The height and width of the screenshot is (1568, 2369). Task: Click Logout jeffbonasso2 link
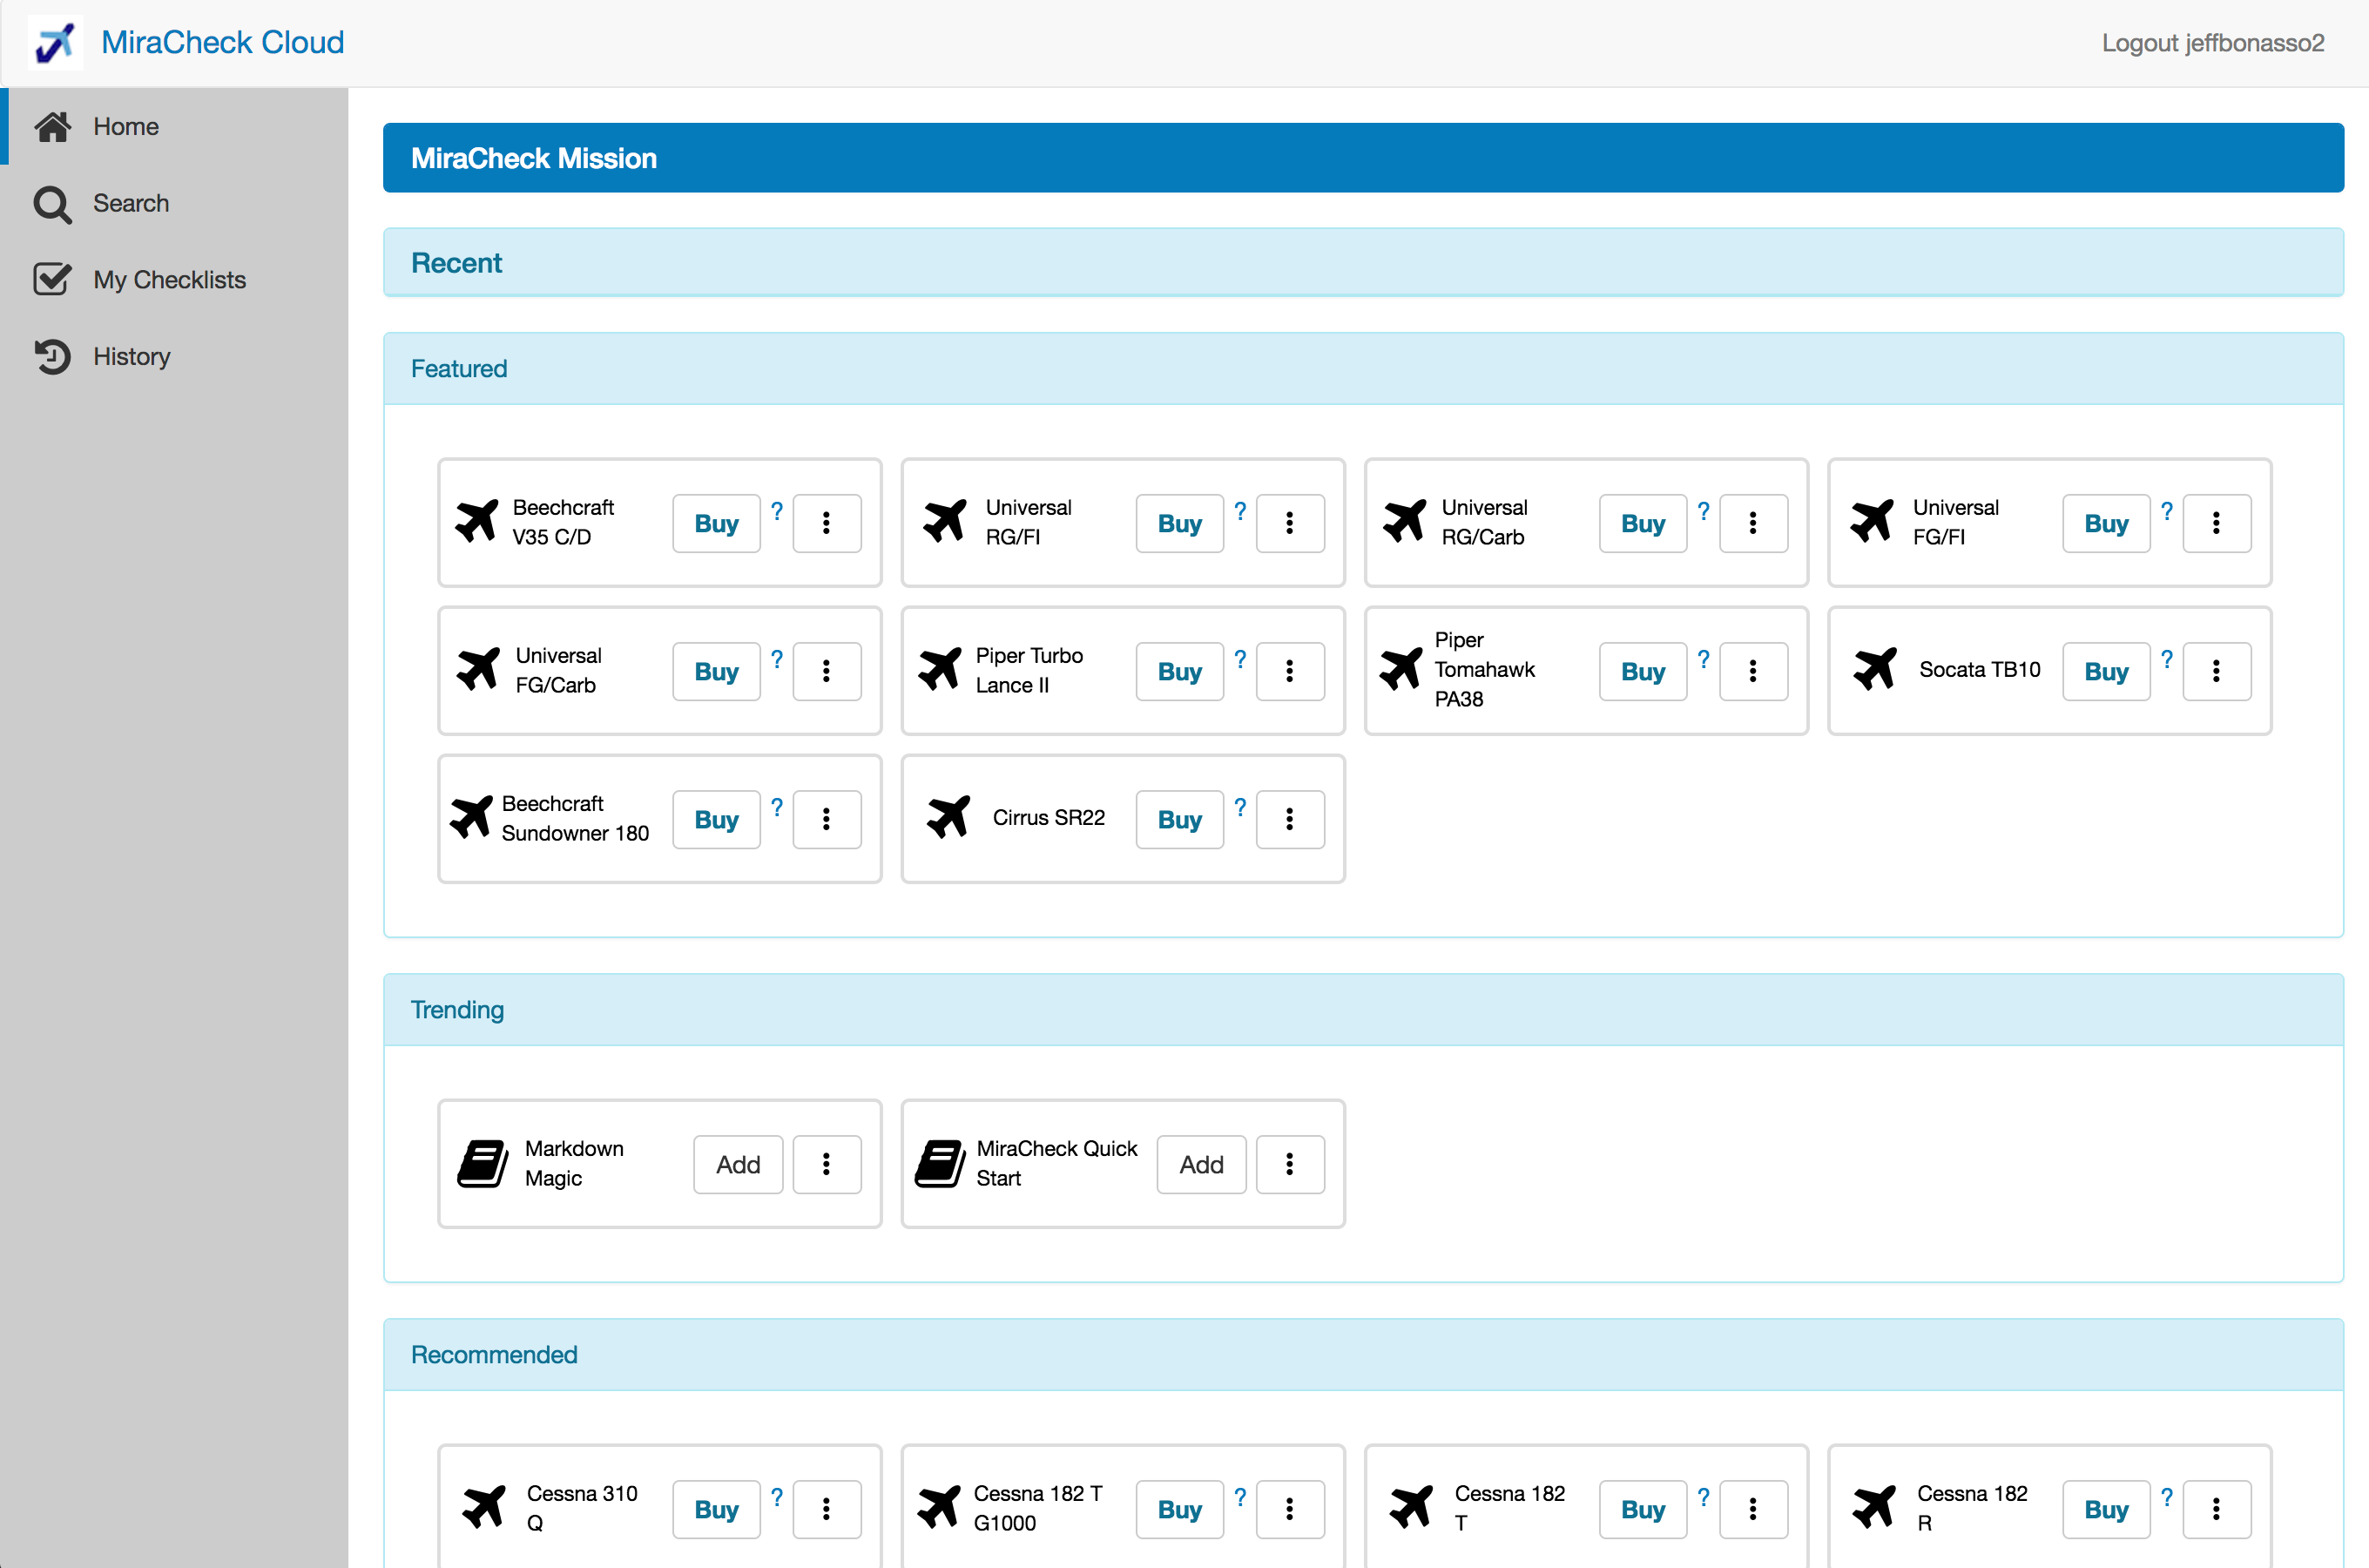click(x=2212, y=43)
